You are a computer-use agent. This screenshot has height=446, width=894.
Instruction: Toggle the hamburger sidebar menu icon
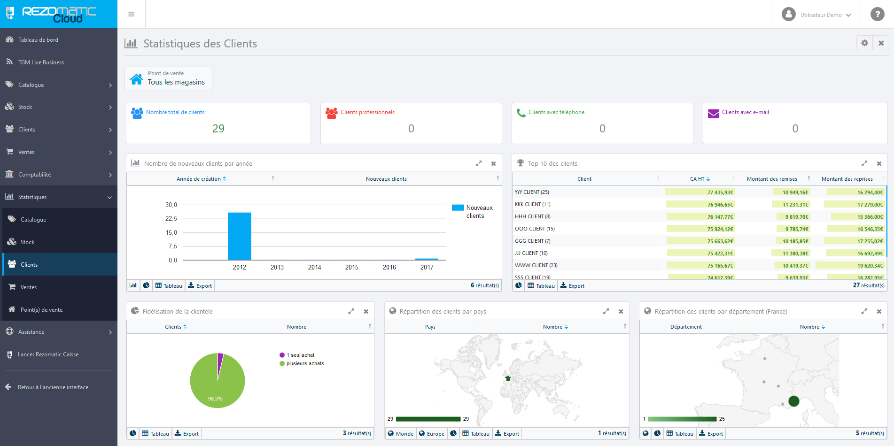click(132, 14)
